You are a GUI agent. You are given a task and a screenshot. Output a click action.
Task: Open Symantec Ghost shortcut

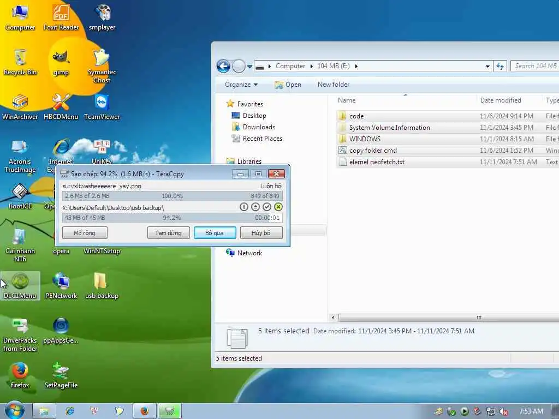102,66
